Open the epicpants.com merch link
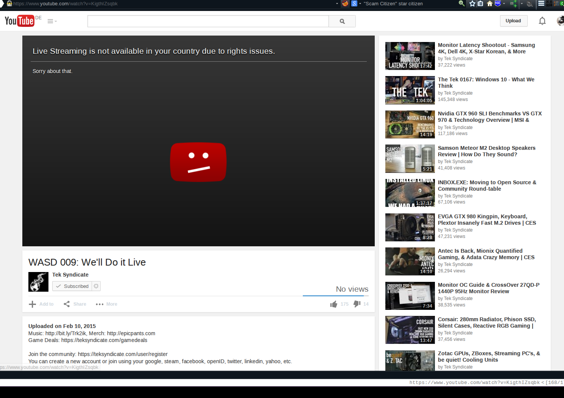 click(131, 333)
